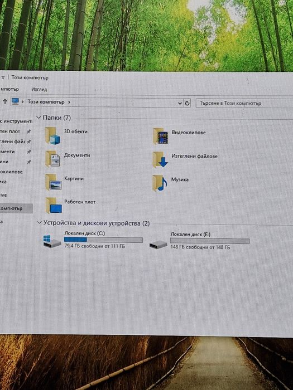Viewport: 293px width, 390px height.
Task: Select the Локален диск (E:) drive icon
Action: click(158, 244)
